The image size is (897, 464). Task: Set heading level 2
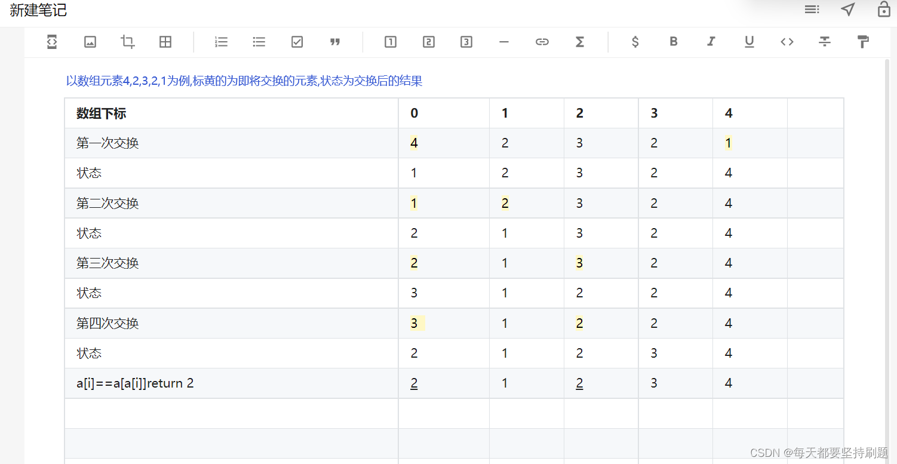428,42
